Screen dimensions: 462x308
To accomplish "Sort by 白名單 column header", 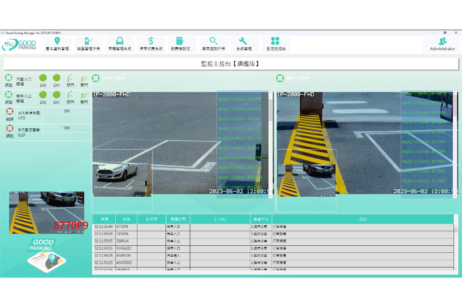I will 152,219.
